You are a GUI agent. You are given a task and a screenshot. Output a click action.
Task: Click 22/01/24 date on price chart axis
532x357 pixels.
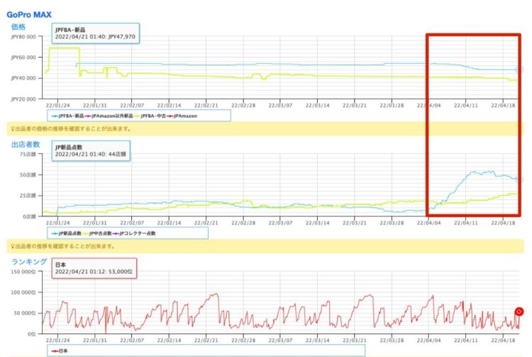pyautogui.click(x=57, y=106)
